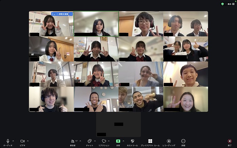The width and height of the screenshot is (237, 148).
Task: Expand the participants options chevron
Action: pyautogui.click(x=80, y=141)
